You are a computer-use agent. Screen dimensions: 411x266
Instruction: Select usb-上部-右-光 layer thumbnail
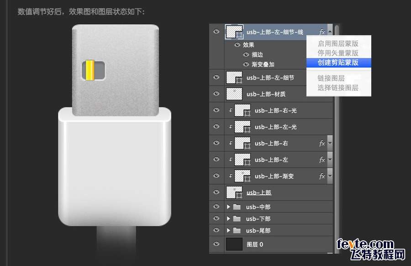pos(242,111)
